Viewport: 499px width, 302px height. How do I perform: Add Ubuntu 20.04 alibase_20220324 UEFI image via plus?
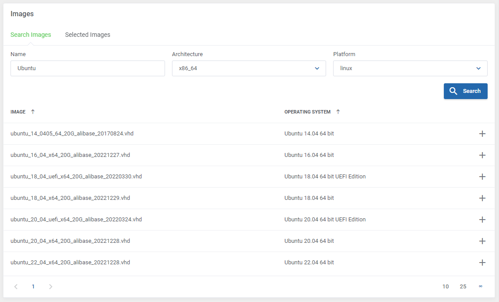[x=482, y=220]
